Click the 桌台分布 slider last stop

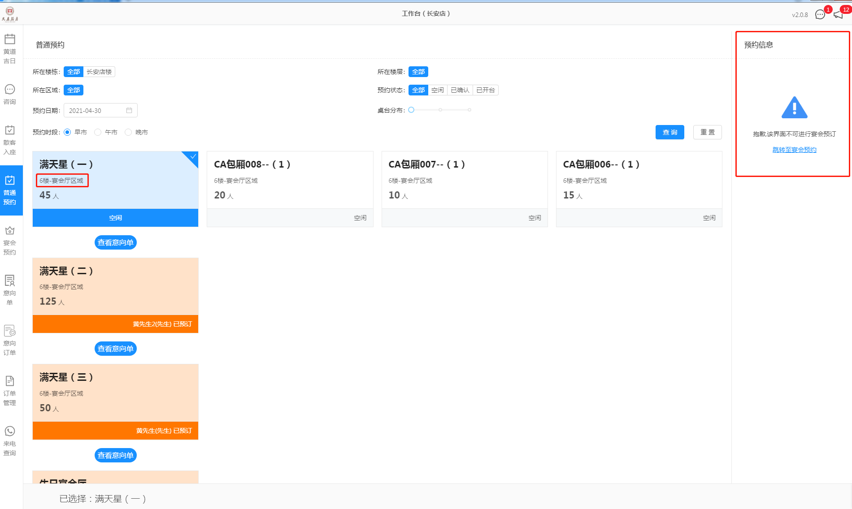point(469,110)
